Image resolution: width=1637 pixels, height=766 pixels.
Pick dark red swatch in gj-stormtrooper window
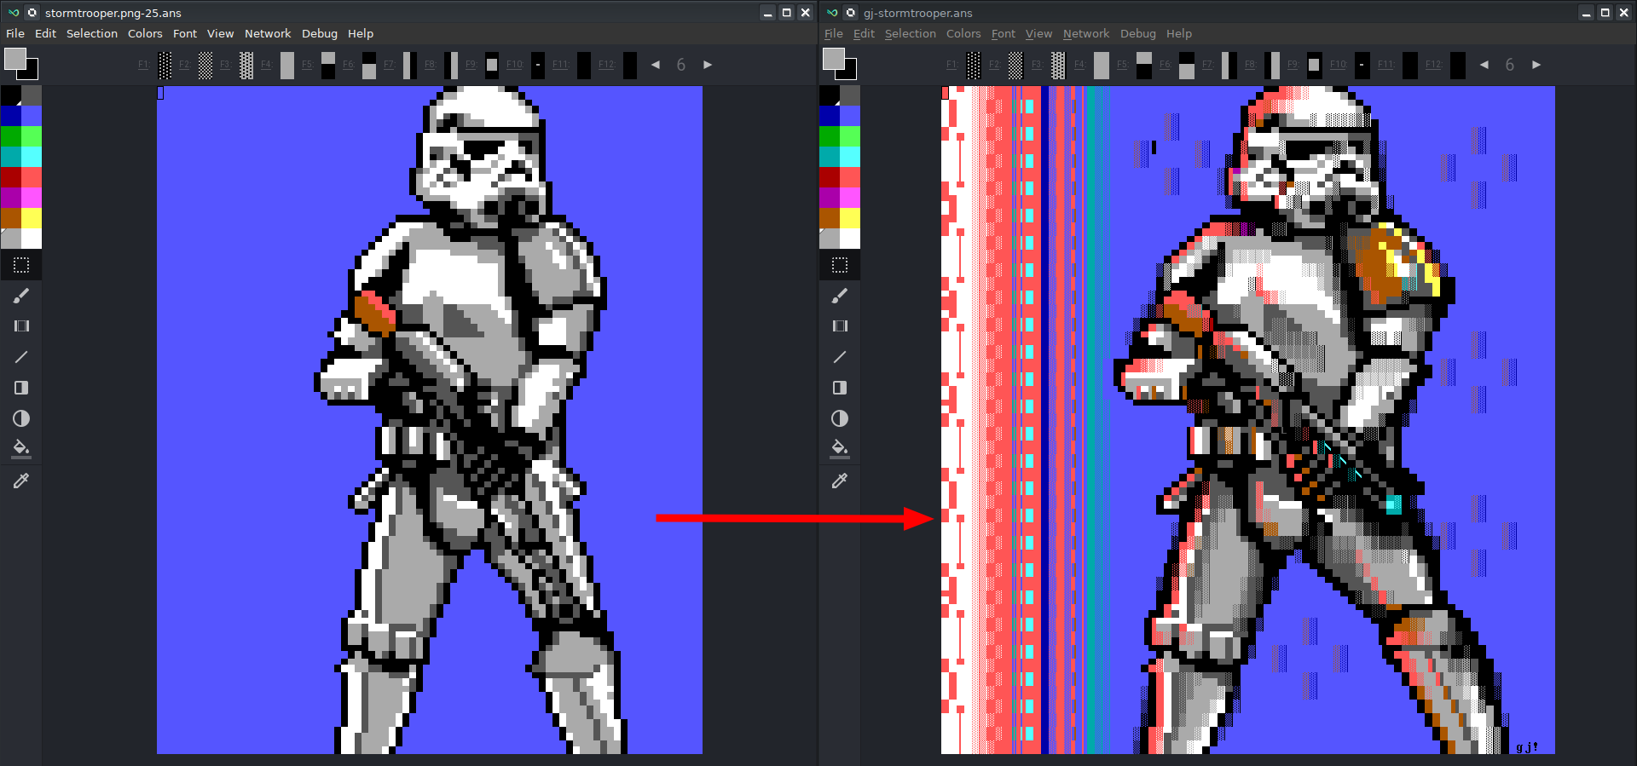[x=830, y=177]
